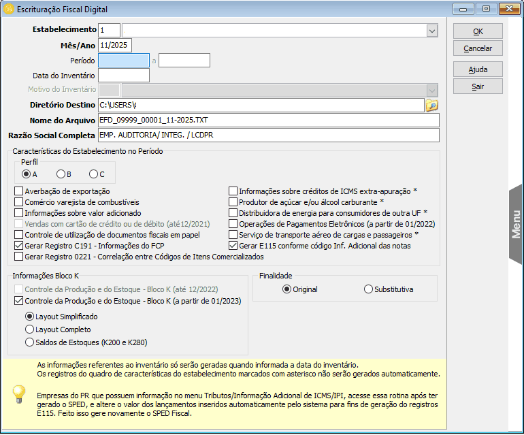Screen dimensions: 524x435
Task: Click the Nome do Arquivo text field
Action: pyautogui.click(x=268, y=120)
